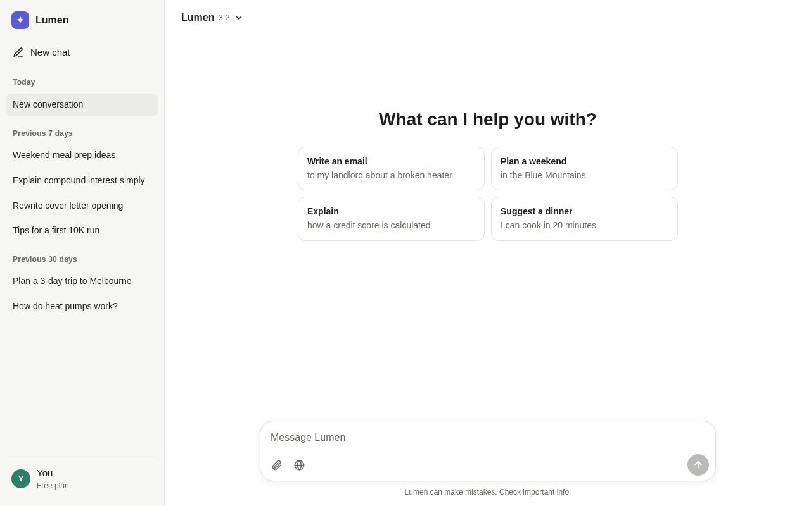The width and height of the screenshot is (811, 506).
Task: Click the Lumen can make mistakes disclaimer
Action: tap(488, 492)
